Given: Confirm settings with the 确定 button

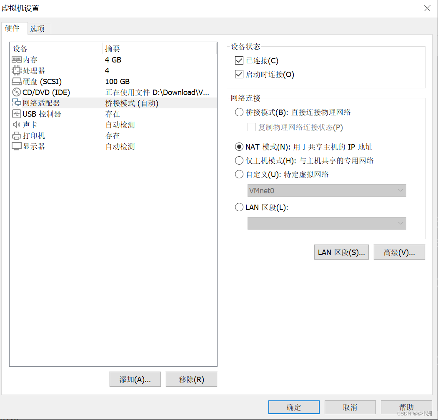Looking at the screenshot, I should (x=293, y=407).
